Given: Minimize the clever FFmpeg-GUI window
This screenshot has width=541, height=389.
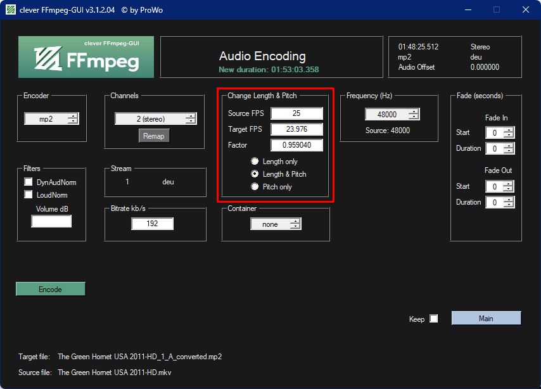Looking at the screenshot, I should [x=468, y=10].
